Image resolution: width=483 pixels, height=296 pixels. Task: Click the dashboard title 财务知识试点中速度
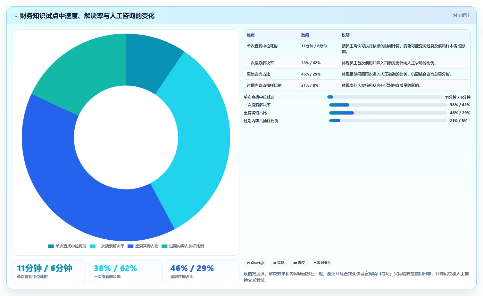click(x=87, y=16)
